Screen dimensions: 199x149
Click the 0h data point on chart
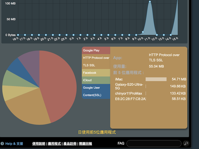pos(74,35)
